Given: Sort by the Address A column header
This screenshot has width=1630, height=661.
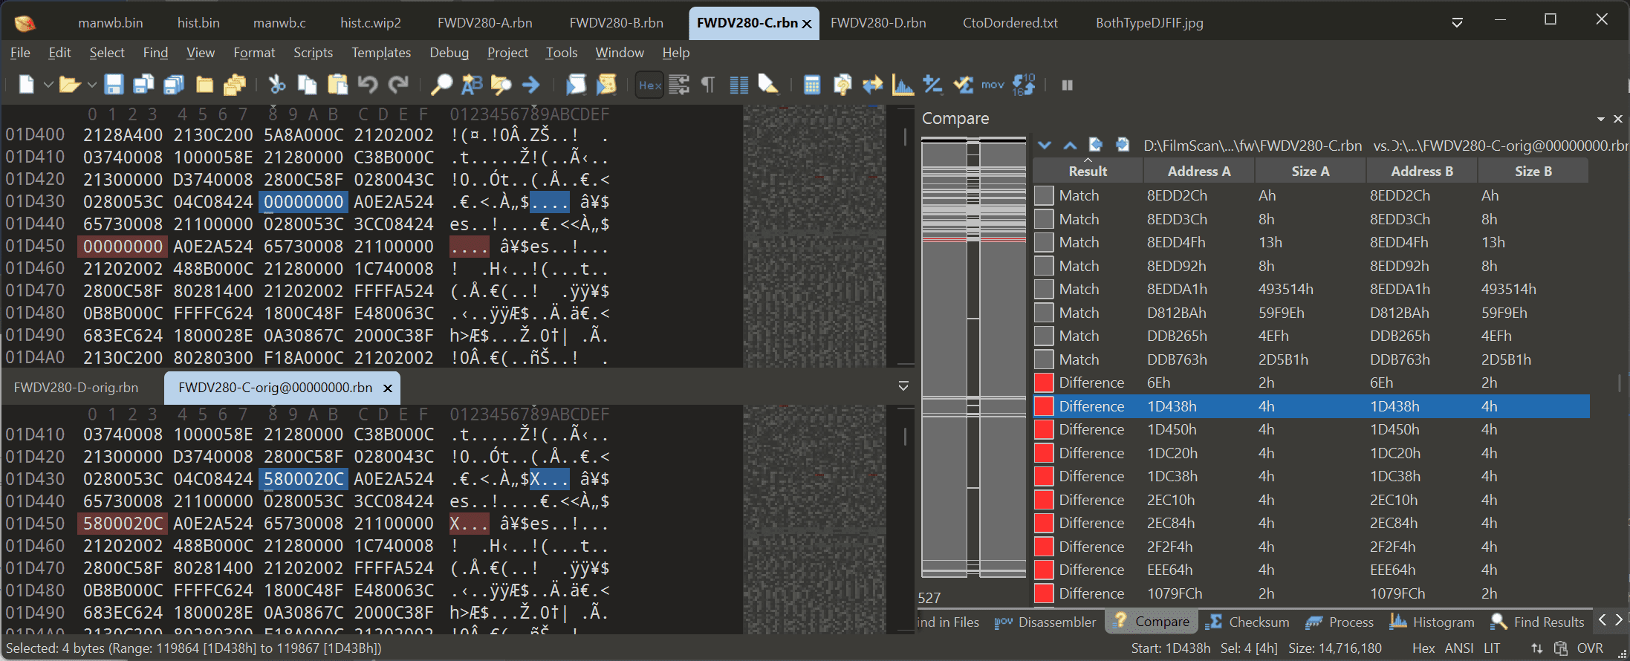Looking at the screenshot, I should point(1198,171).
